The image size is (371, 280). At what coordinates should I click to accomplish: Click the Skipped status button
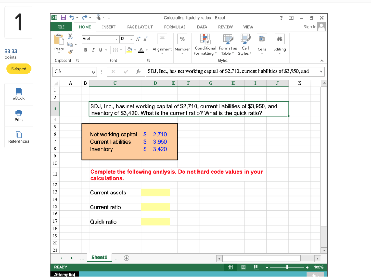(x=19, y=69)
